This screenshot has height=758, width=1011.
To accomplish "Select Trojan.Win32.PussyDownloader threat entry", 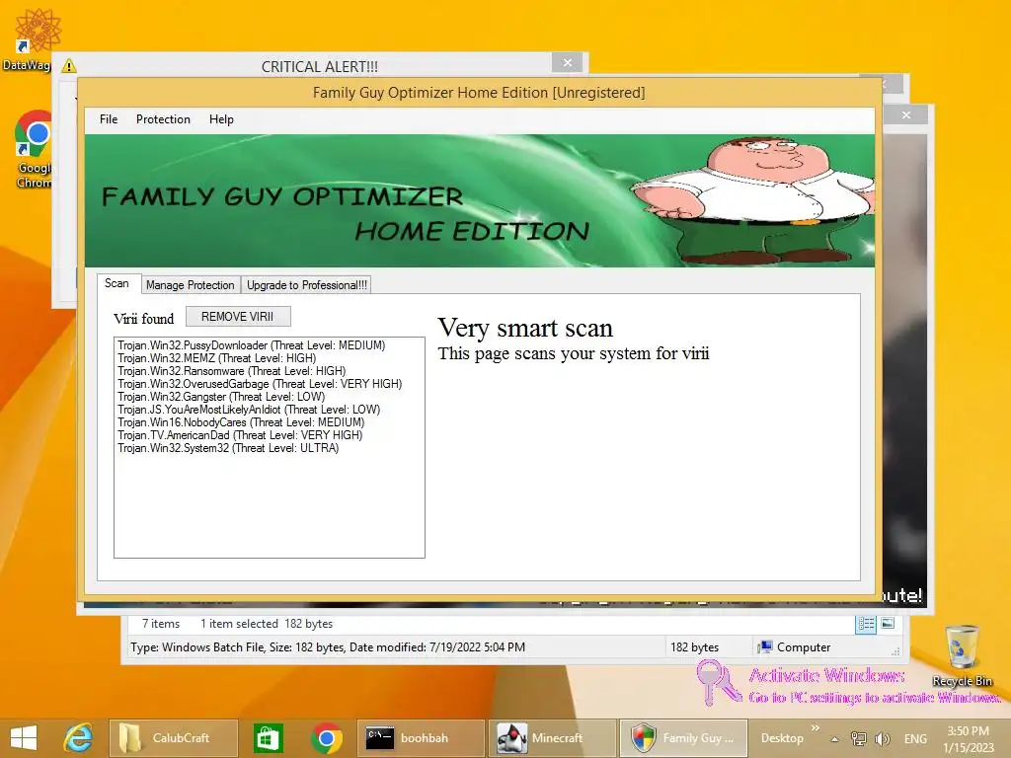I will point(252,345).
